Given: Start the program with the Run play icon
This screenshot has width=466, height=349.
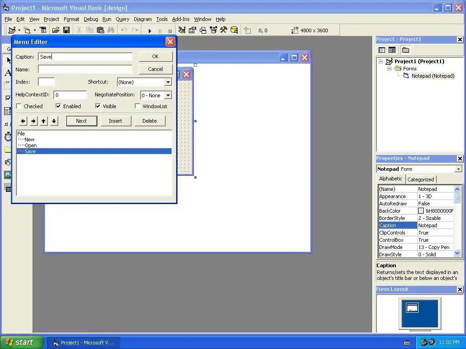Looking at the screenshot, I should coord(150,30).
